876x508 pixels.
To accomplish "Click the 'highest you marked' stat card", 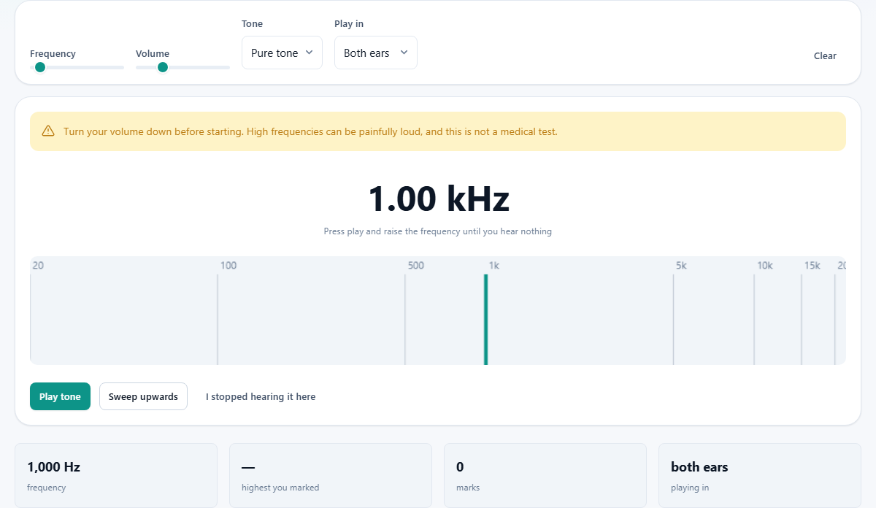I will point(331,475).
